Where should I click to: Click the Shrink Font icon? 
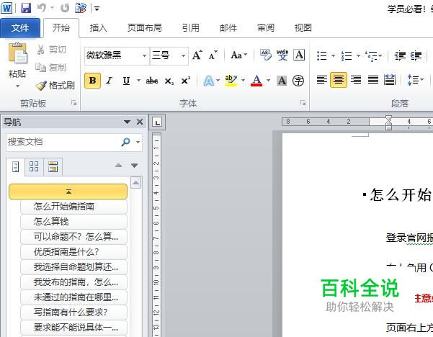[213, 55]
